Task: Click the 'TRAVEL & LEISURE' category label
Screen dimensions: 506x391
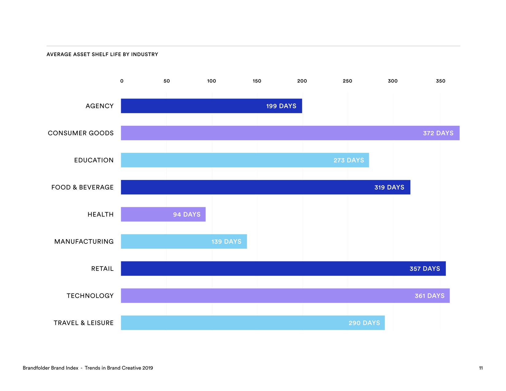Action: point(84,323)
